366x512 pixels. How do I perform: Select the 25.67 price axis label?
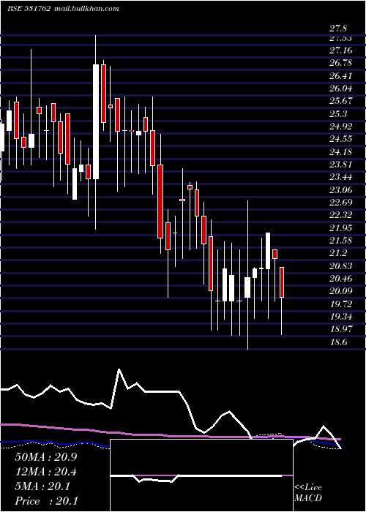(x=341, y=101)
